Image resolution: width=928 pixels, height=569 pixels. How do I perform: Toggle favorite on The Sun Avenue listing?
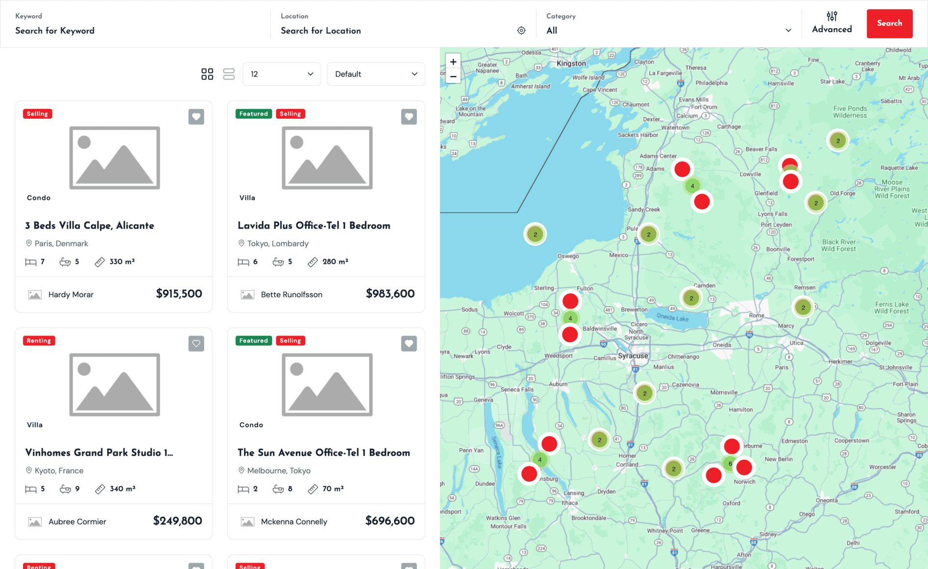tap(408, 343)
